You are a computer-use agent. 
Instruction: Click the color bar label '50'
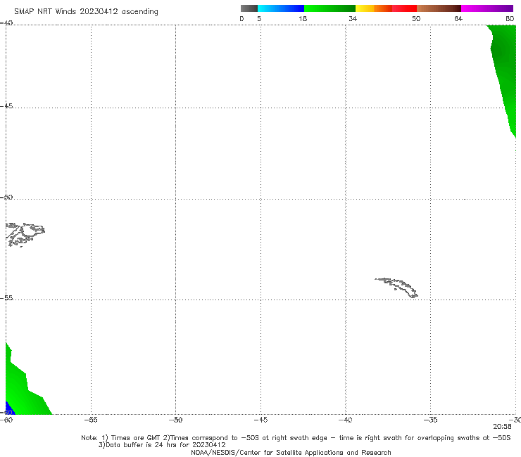tap(416, 18)
